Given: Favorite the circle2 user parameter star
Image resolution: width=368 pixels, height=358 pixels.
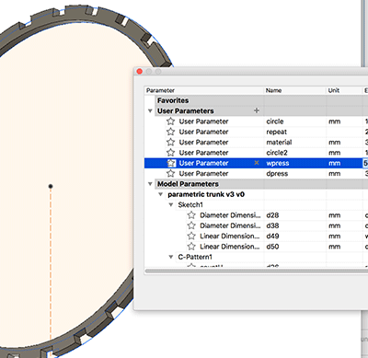Looking at the screenshot, I should [x=170, y=153].
